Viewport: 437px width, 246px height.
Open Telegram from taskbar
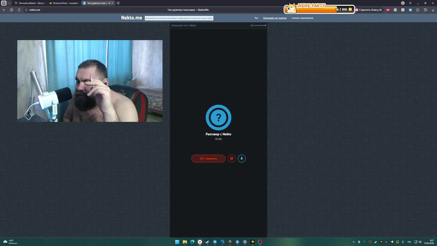coord(215,242)
